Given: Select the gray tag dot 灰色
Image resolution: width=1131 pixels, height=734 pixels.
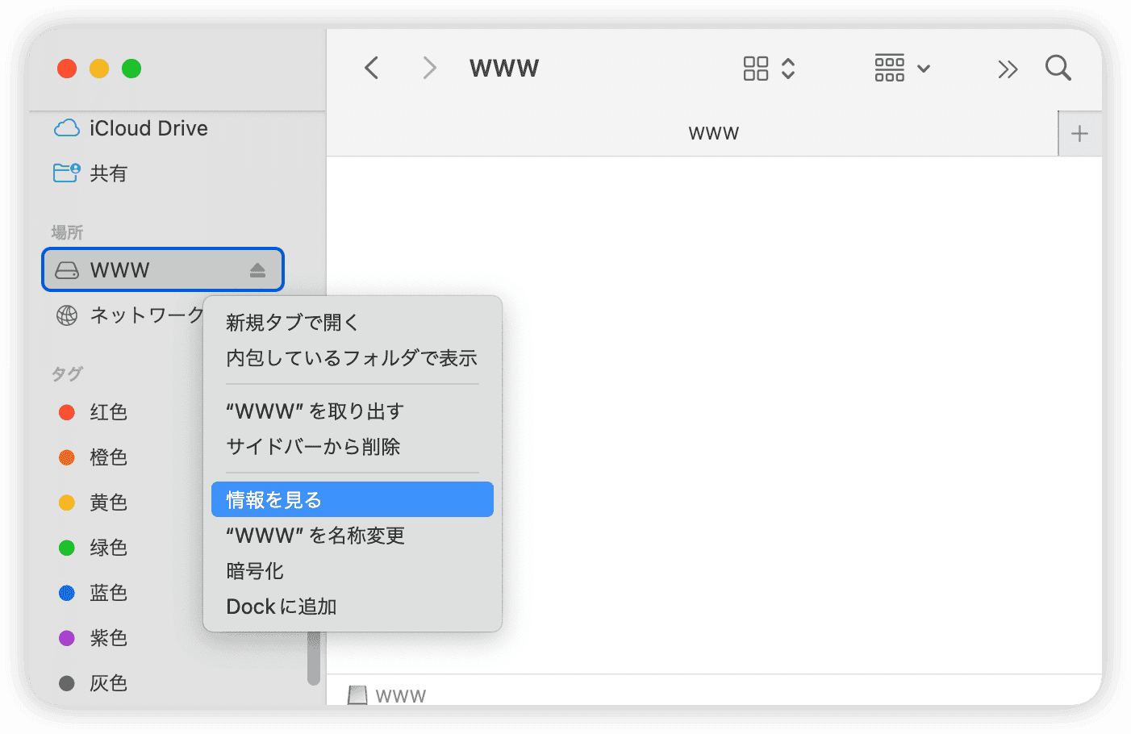Looking at the screenshot, I should tap(67, 683).
